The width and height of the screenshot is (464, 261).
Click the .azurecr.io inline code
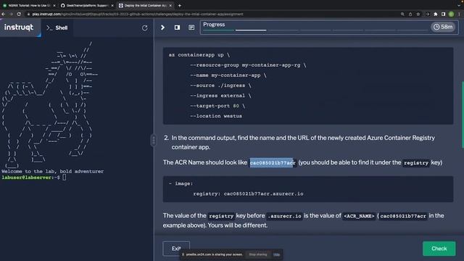[284, 216]
